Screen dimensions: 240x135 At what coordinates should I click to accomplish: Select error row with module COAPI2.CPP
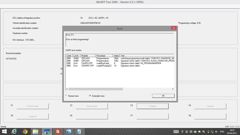120,63
